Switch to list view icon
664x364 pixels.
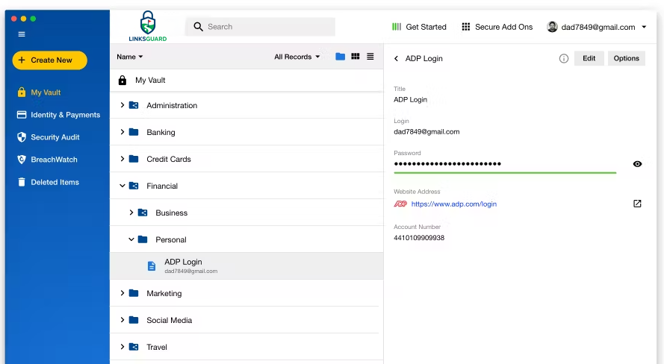(370, 56)
